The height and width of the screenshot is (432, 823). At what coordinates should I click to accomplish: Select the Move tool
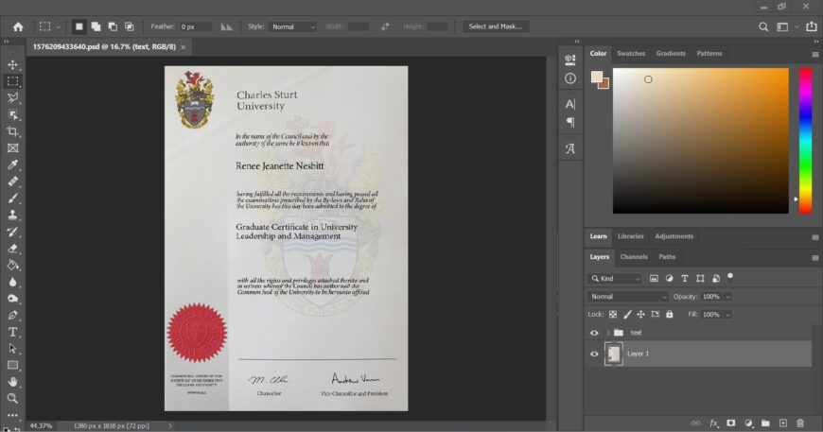tap(12, 65)
